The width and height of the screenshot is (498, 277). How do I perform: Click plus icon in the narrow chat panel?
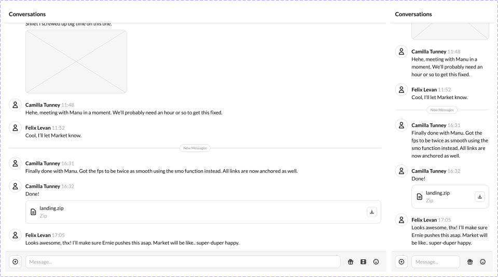[402, 262]
